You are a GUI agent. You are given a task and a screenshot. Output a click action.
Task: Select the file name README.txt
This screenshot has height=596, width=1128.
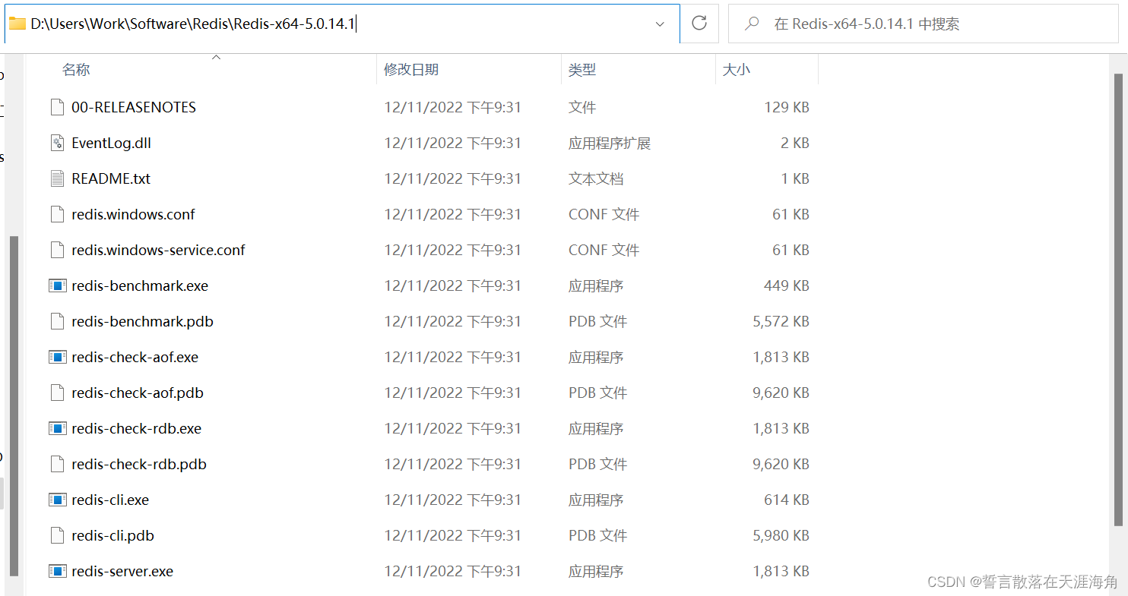tap(111, 178)
